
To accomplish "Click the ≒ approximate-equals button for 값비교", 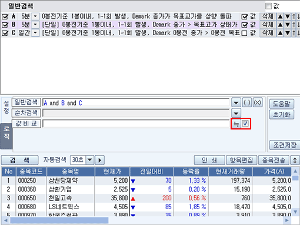I will click(236, 124).
